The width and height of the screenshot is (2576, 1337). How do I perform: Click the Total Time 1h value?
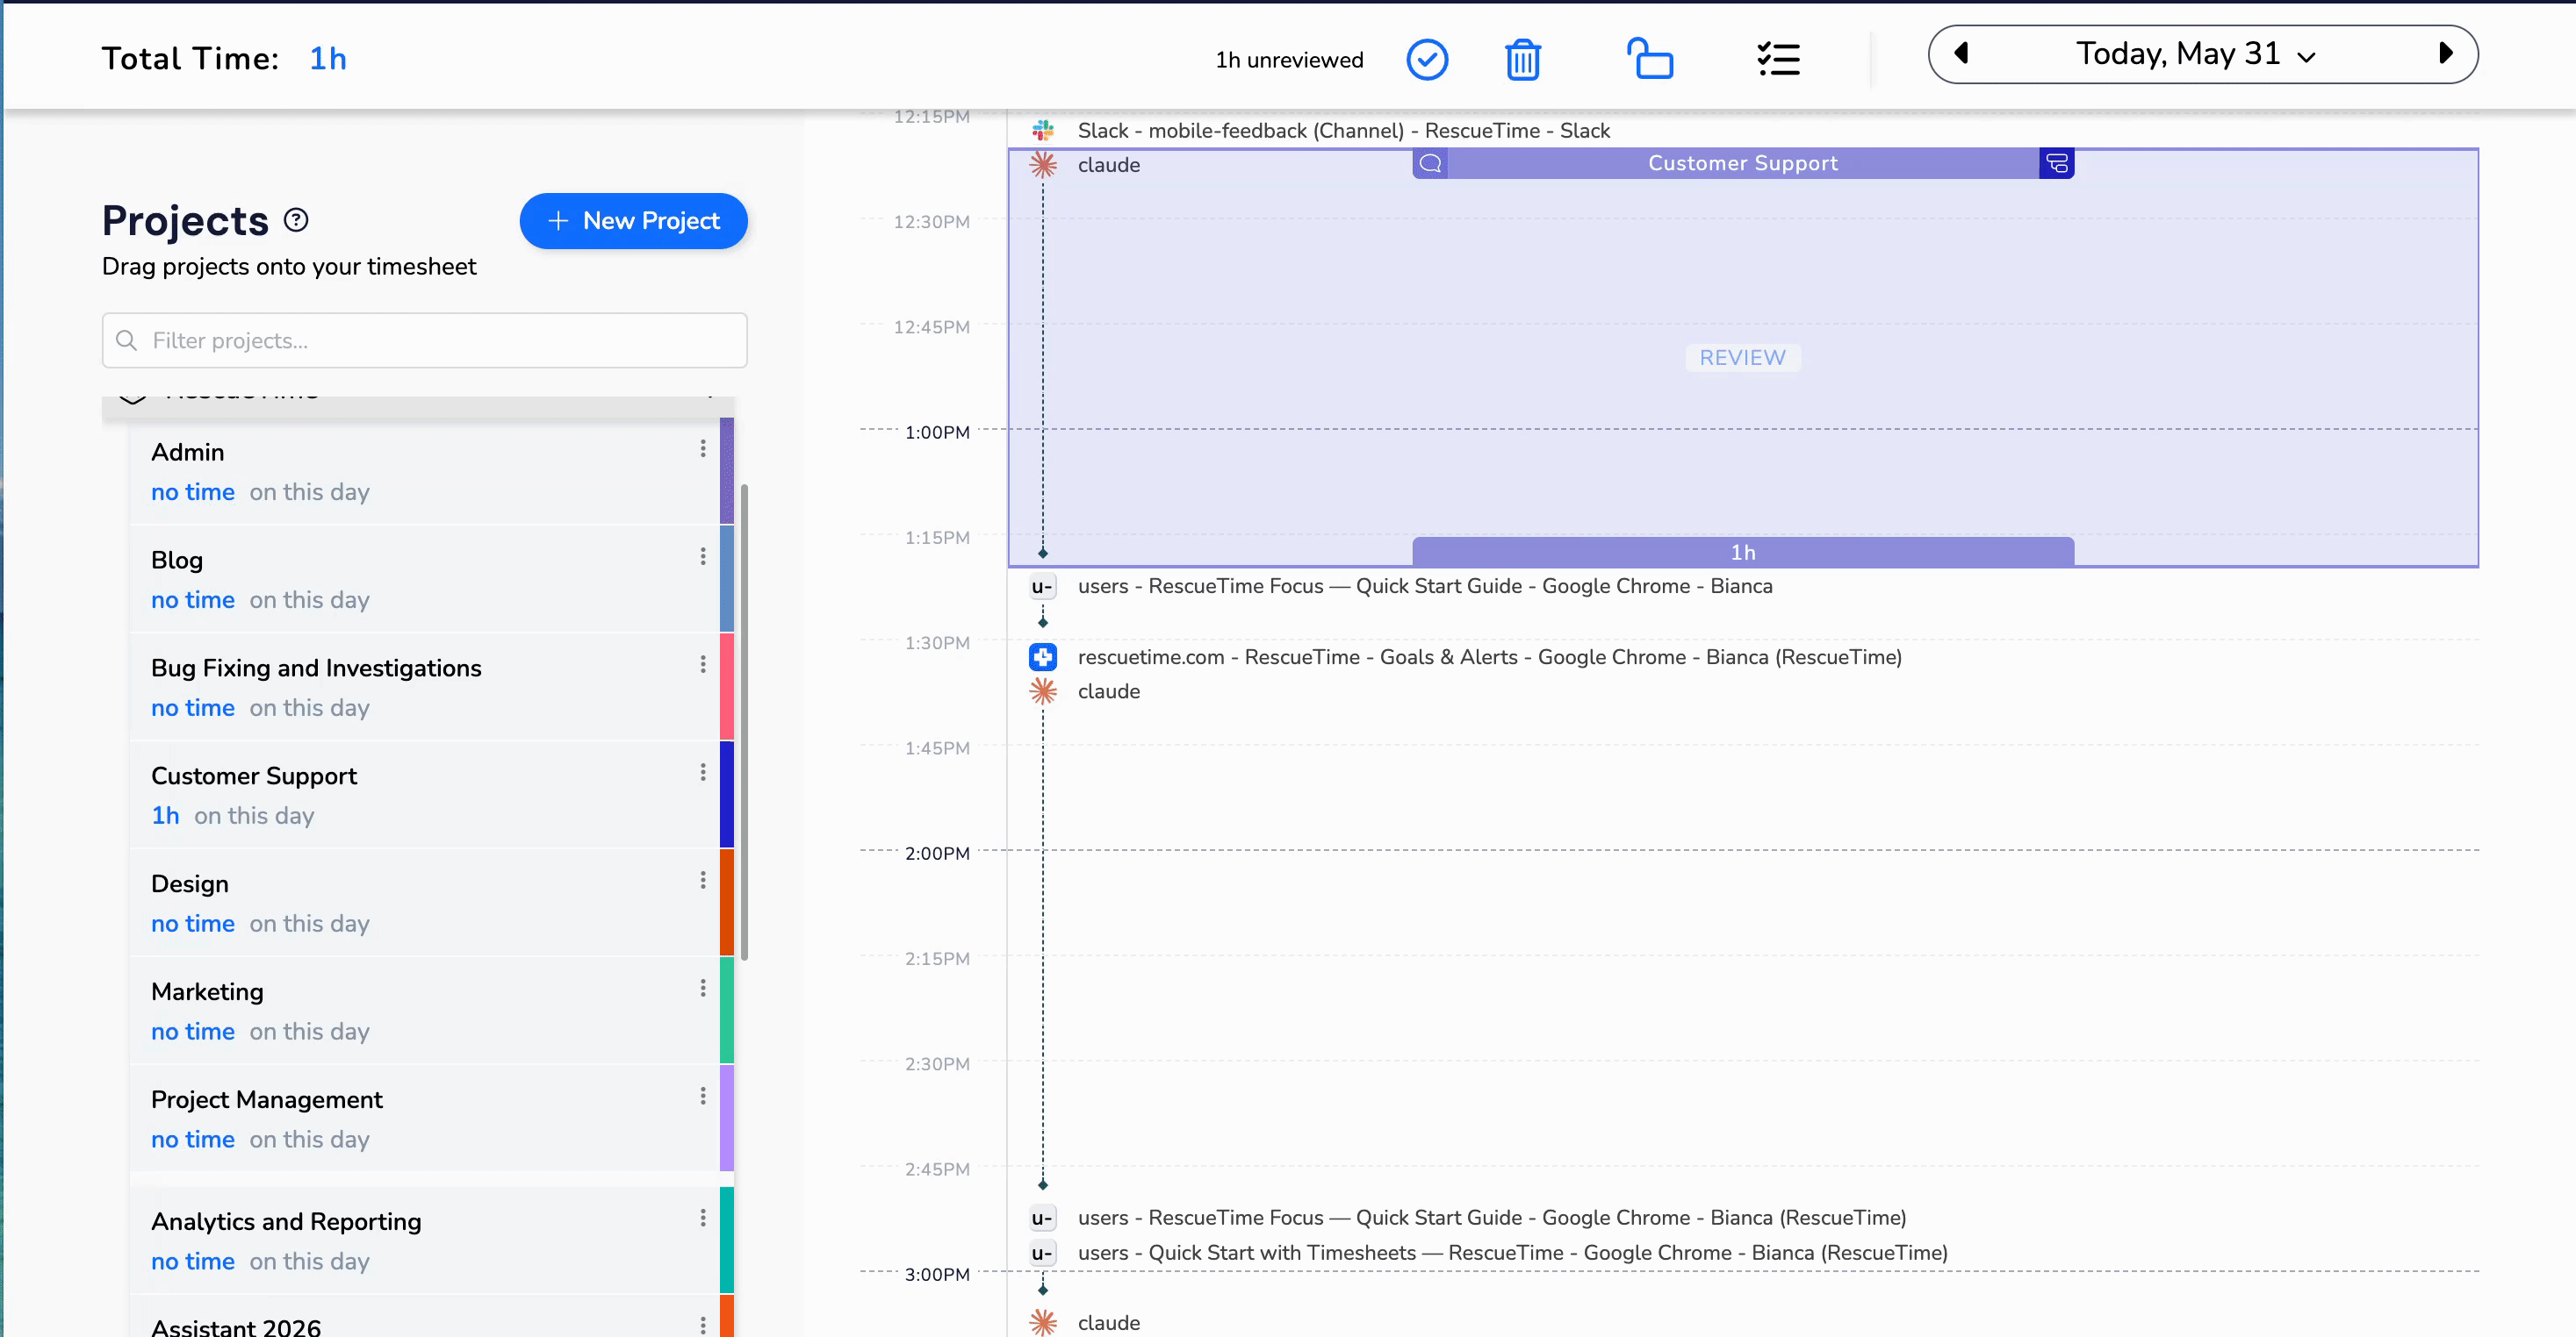(x=328, y=59)
